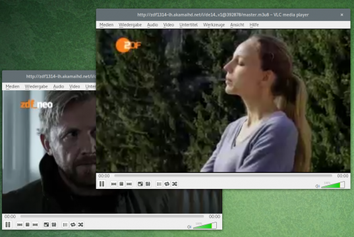
Task: Open extended settings in ZDF front window
Action: click(x=148, y=184)
